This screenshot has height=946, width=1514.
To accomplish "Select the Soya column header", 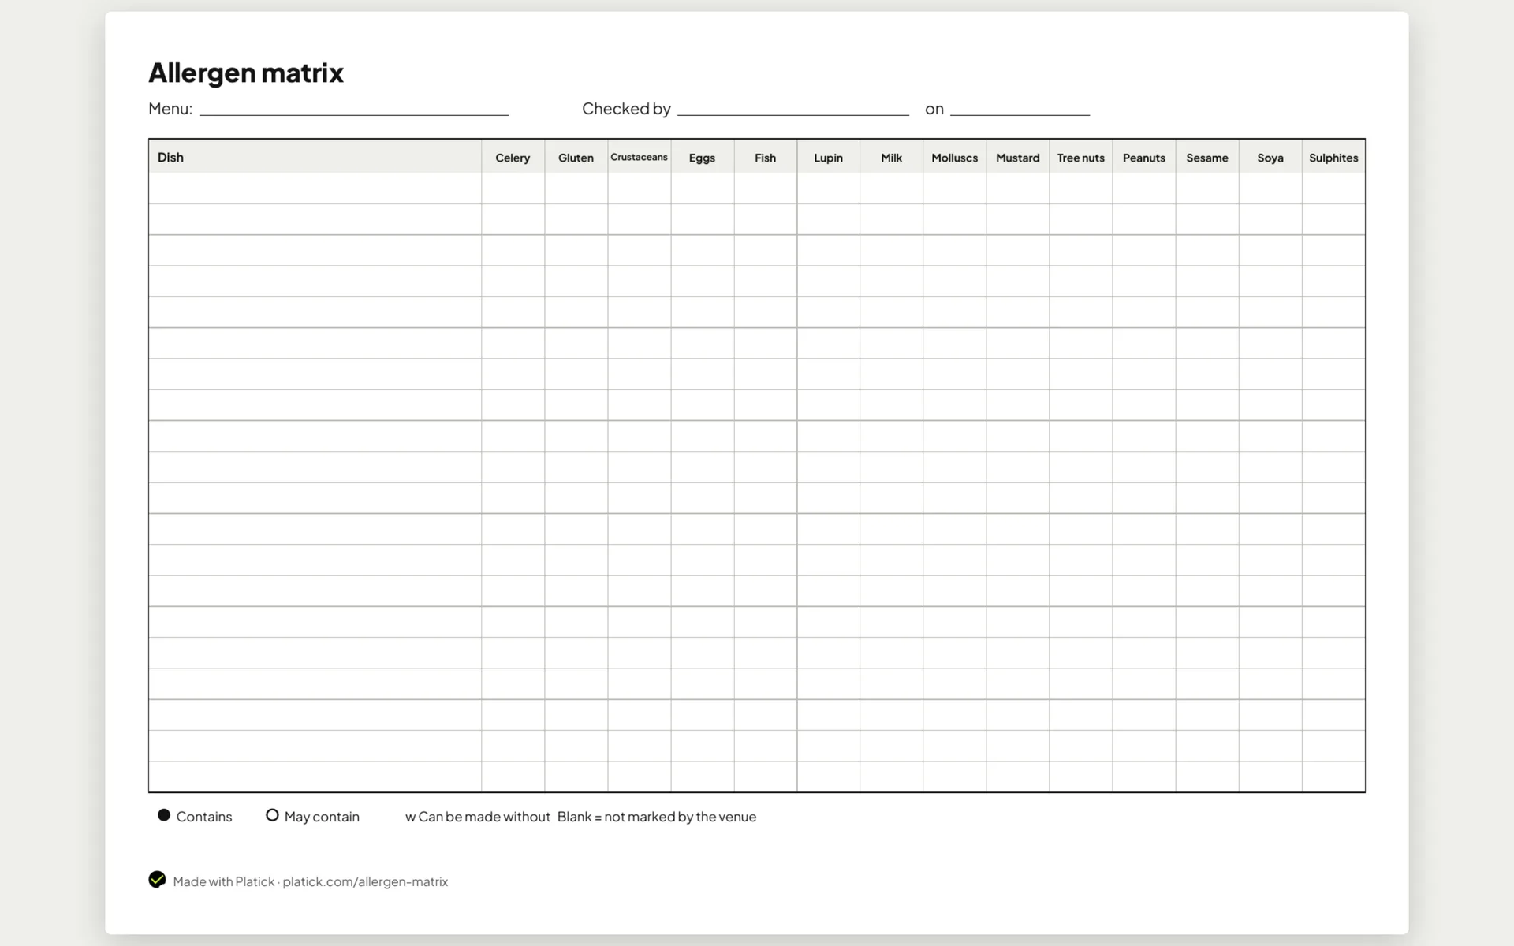I will coord(1270,158).
